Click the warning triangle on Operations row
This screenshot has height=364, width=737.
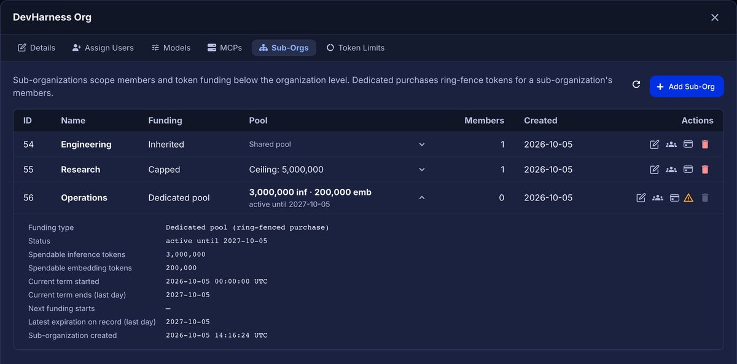[x=689, y=198]
